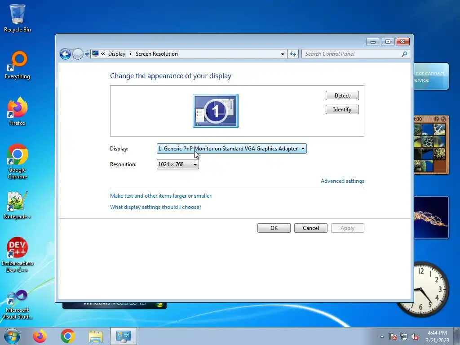The width and height of the screenshot is (460, 345).
Task: Open Advanced settings link
Action: [342, 181]
